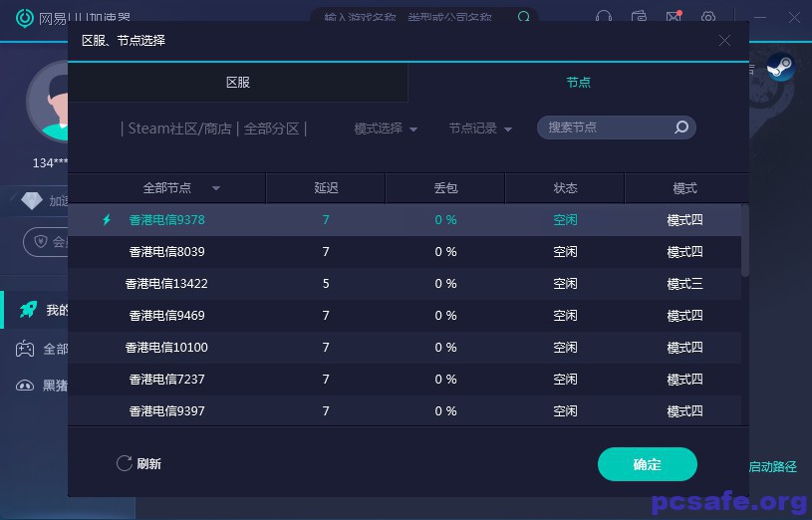Click the gamepad icon in left sidebar
This screenshot has height=520, width=812.
click(x=25, y=350)
